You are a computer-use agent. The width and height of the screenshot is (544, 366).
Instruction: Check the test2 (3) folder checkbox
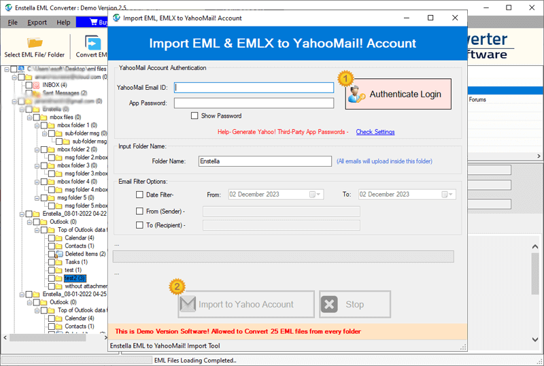pos(52,278)
